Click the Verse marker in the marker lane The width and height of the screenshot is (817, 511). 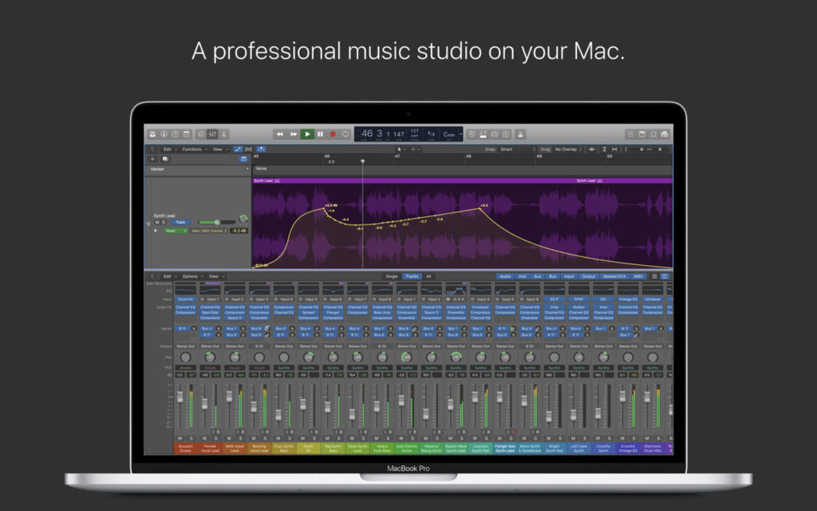click(261, 168)
